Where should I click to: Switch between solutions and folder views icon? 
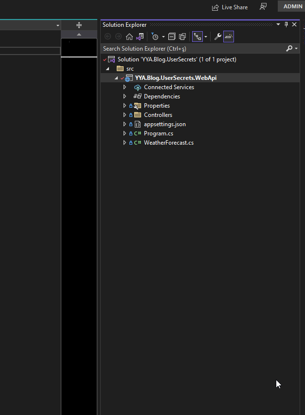[x=140, y=37]
